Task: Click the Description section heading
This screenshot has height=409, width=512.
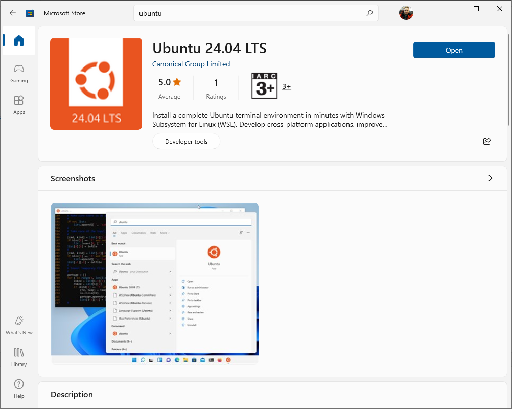Action: point(72,394)
